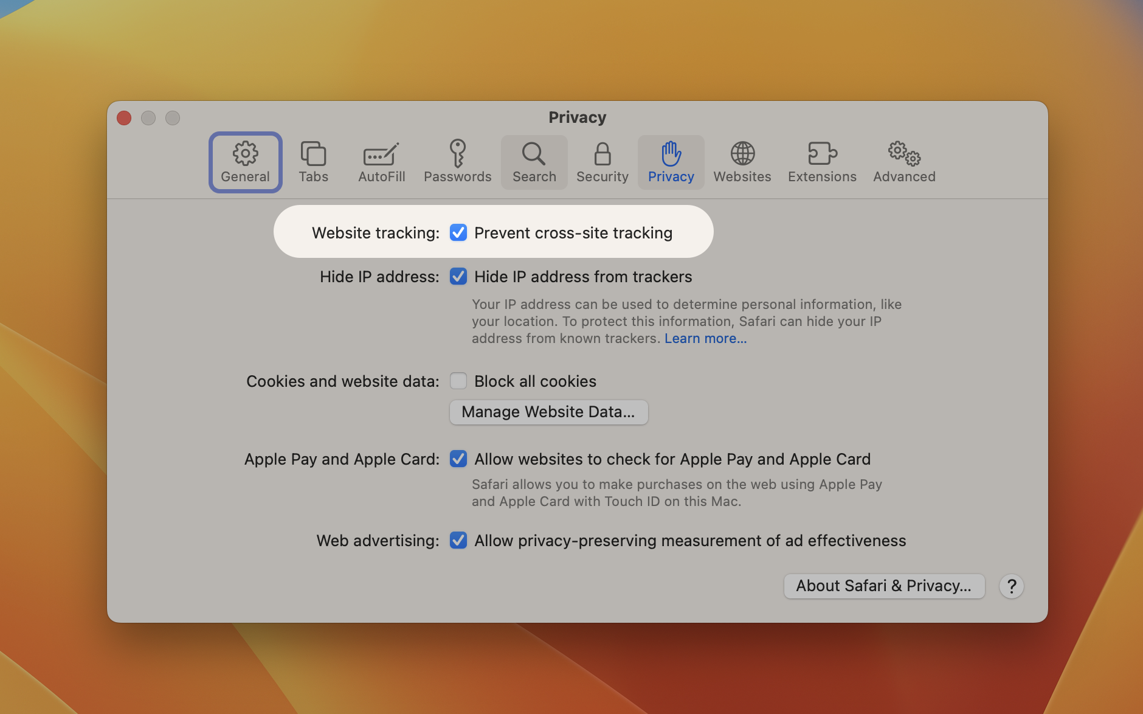Toggle privacy-preserving ad measurement checkbox
Screen dimensions: 1143x714
point(458,541)
